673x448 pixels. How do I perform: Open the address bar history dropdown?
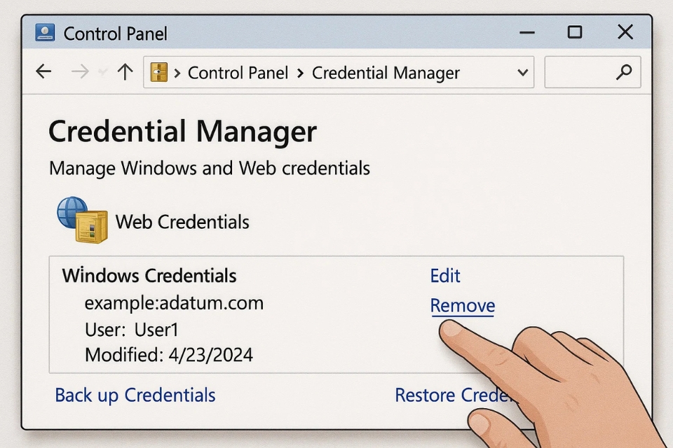pyautogui.click(x=522, y=73)
